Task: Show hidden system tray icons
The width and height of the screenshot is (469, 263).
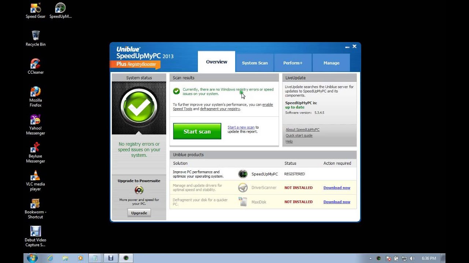Action: pos(370,258)
